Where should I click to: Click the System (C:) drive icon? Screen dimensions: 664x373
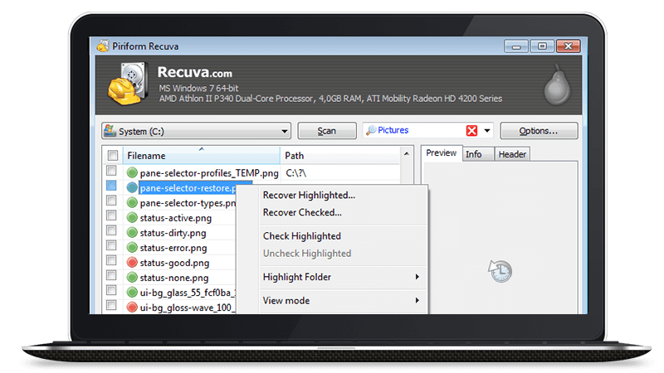point(110,131)
